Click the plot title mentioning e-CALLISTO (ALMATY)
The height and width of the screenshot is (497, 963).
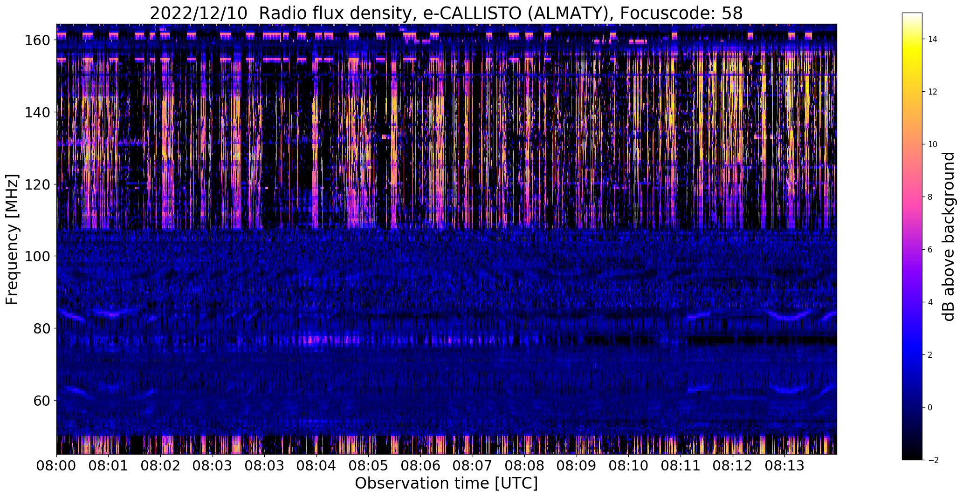(x=446, y=13)
